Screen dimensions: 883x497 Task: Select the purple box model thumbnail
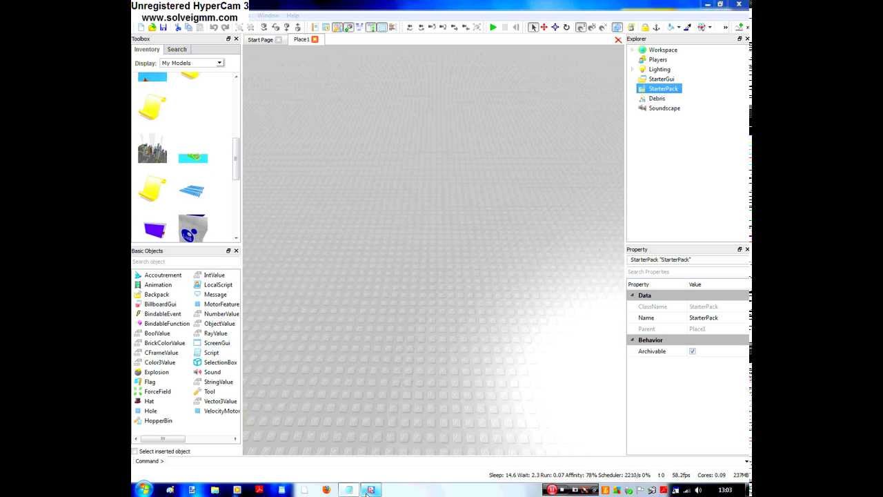coord(155,229)
